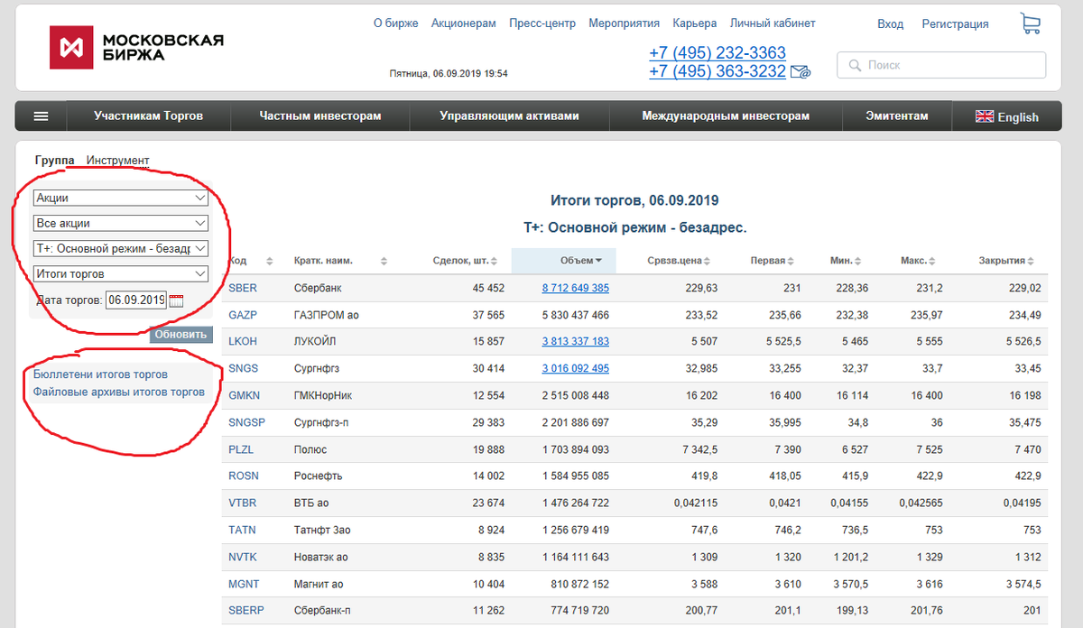The image size is (1083, 628).
Task: Switch to the Инструмент tab
Action: (117, 161)
